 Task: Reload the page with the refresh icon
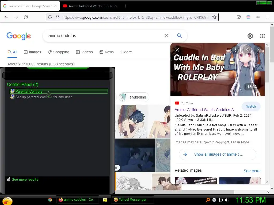pyautogui.click(x=26, y=17)
